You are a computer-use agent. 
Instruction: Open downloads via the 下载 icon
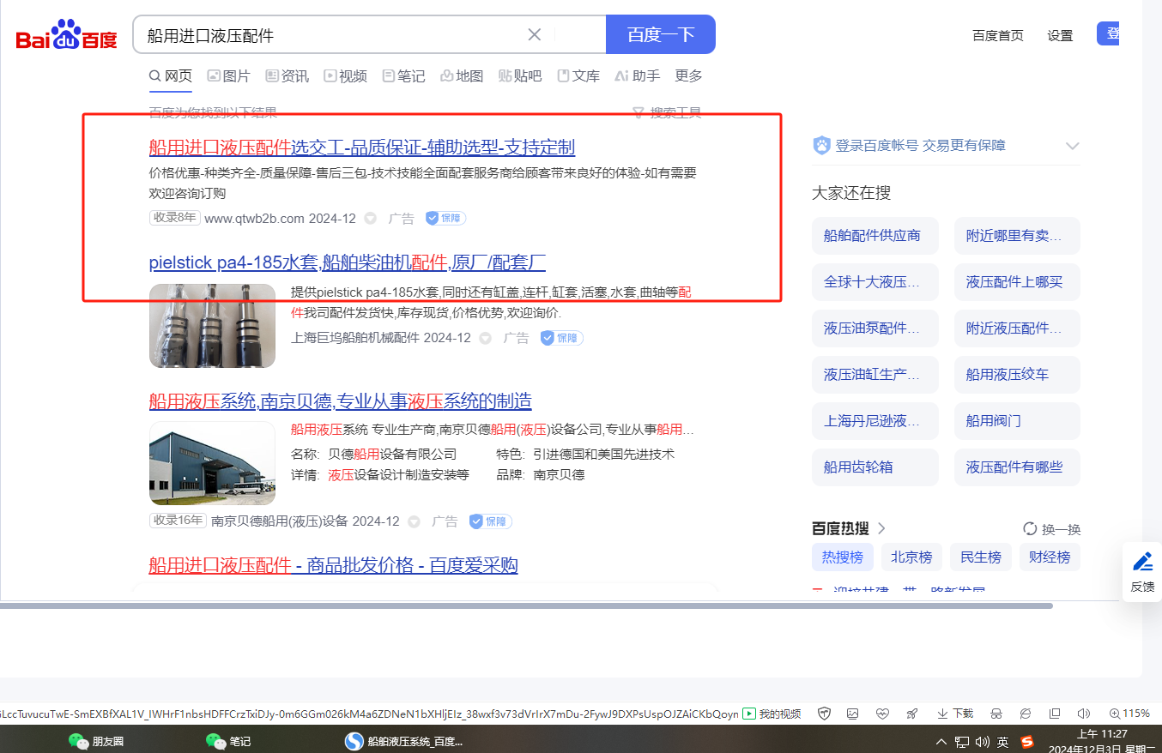955,714
